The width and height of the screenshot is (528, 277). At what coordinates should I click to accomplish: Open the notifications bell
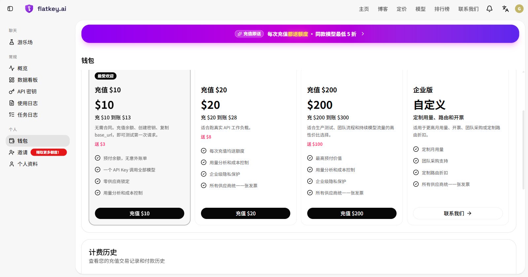pyautogui.click(x=489, y=9)
